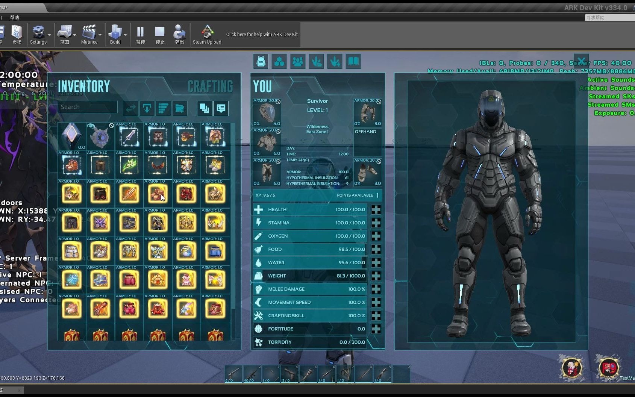The height and width of the screenshot is (397, 635).
Task: Select the silver sword item in inventory
Action: pos(129,136)
